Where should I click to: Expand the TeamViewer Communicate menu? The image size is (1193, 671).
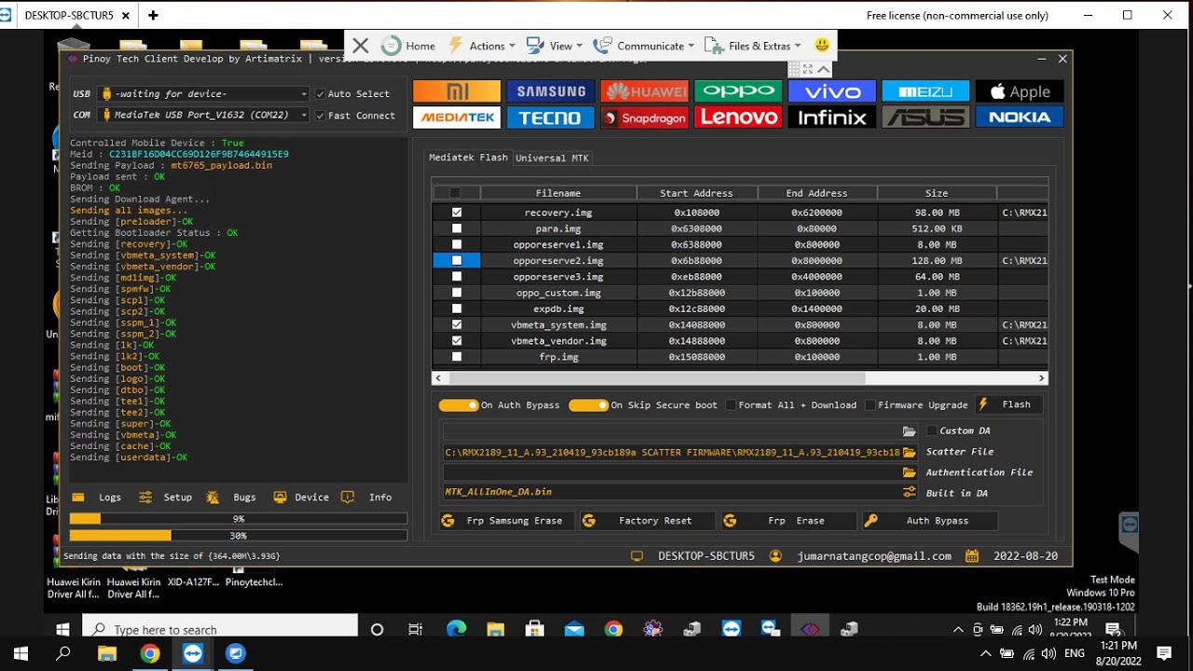644,46
